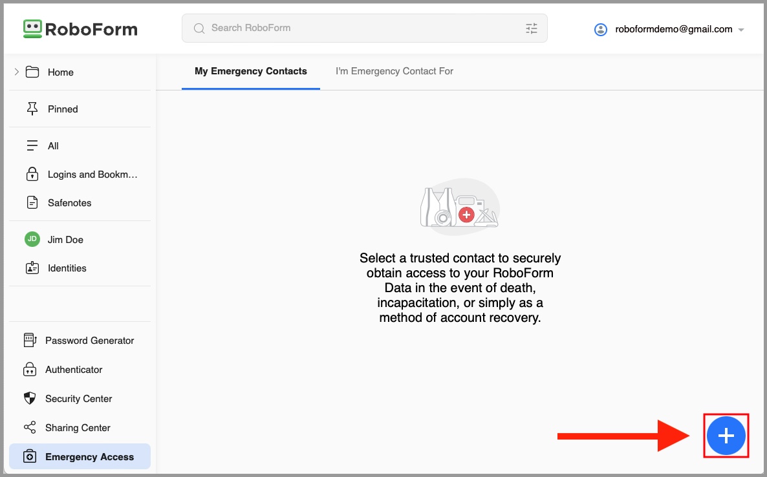Viewport: 767px width, 477px height.
Task: Click the Safenotes document icon
Action: tap(32, 202)
